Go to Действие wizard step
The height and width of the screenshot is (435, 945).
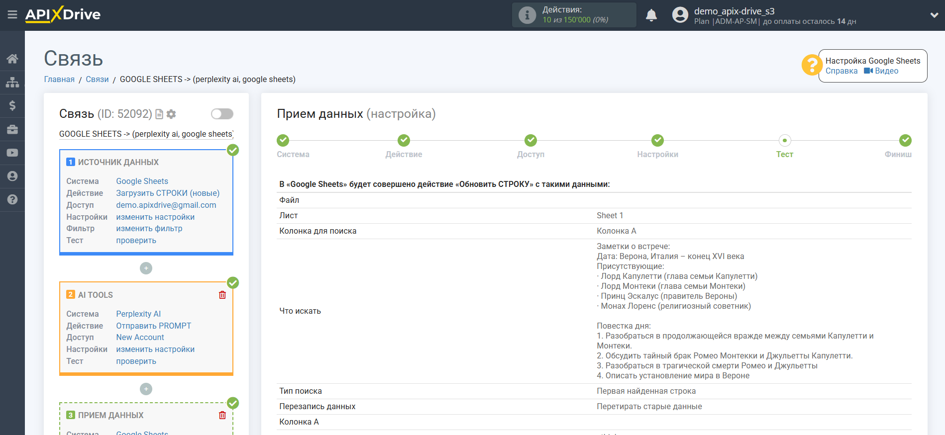[x=404, y=141]
